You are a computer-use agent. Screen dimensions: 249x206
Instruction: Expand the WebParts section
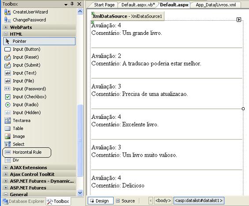click(6, 27)
